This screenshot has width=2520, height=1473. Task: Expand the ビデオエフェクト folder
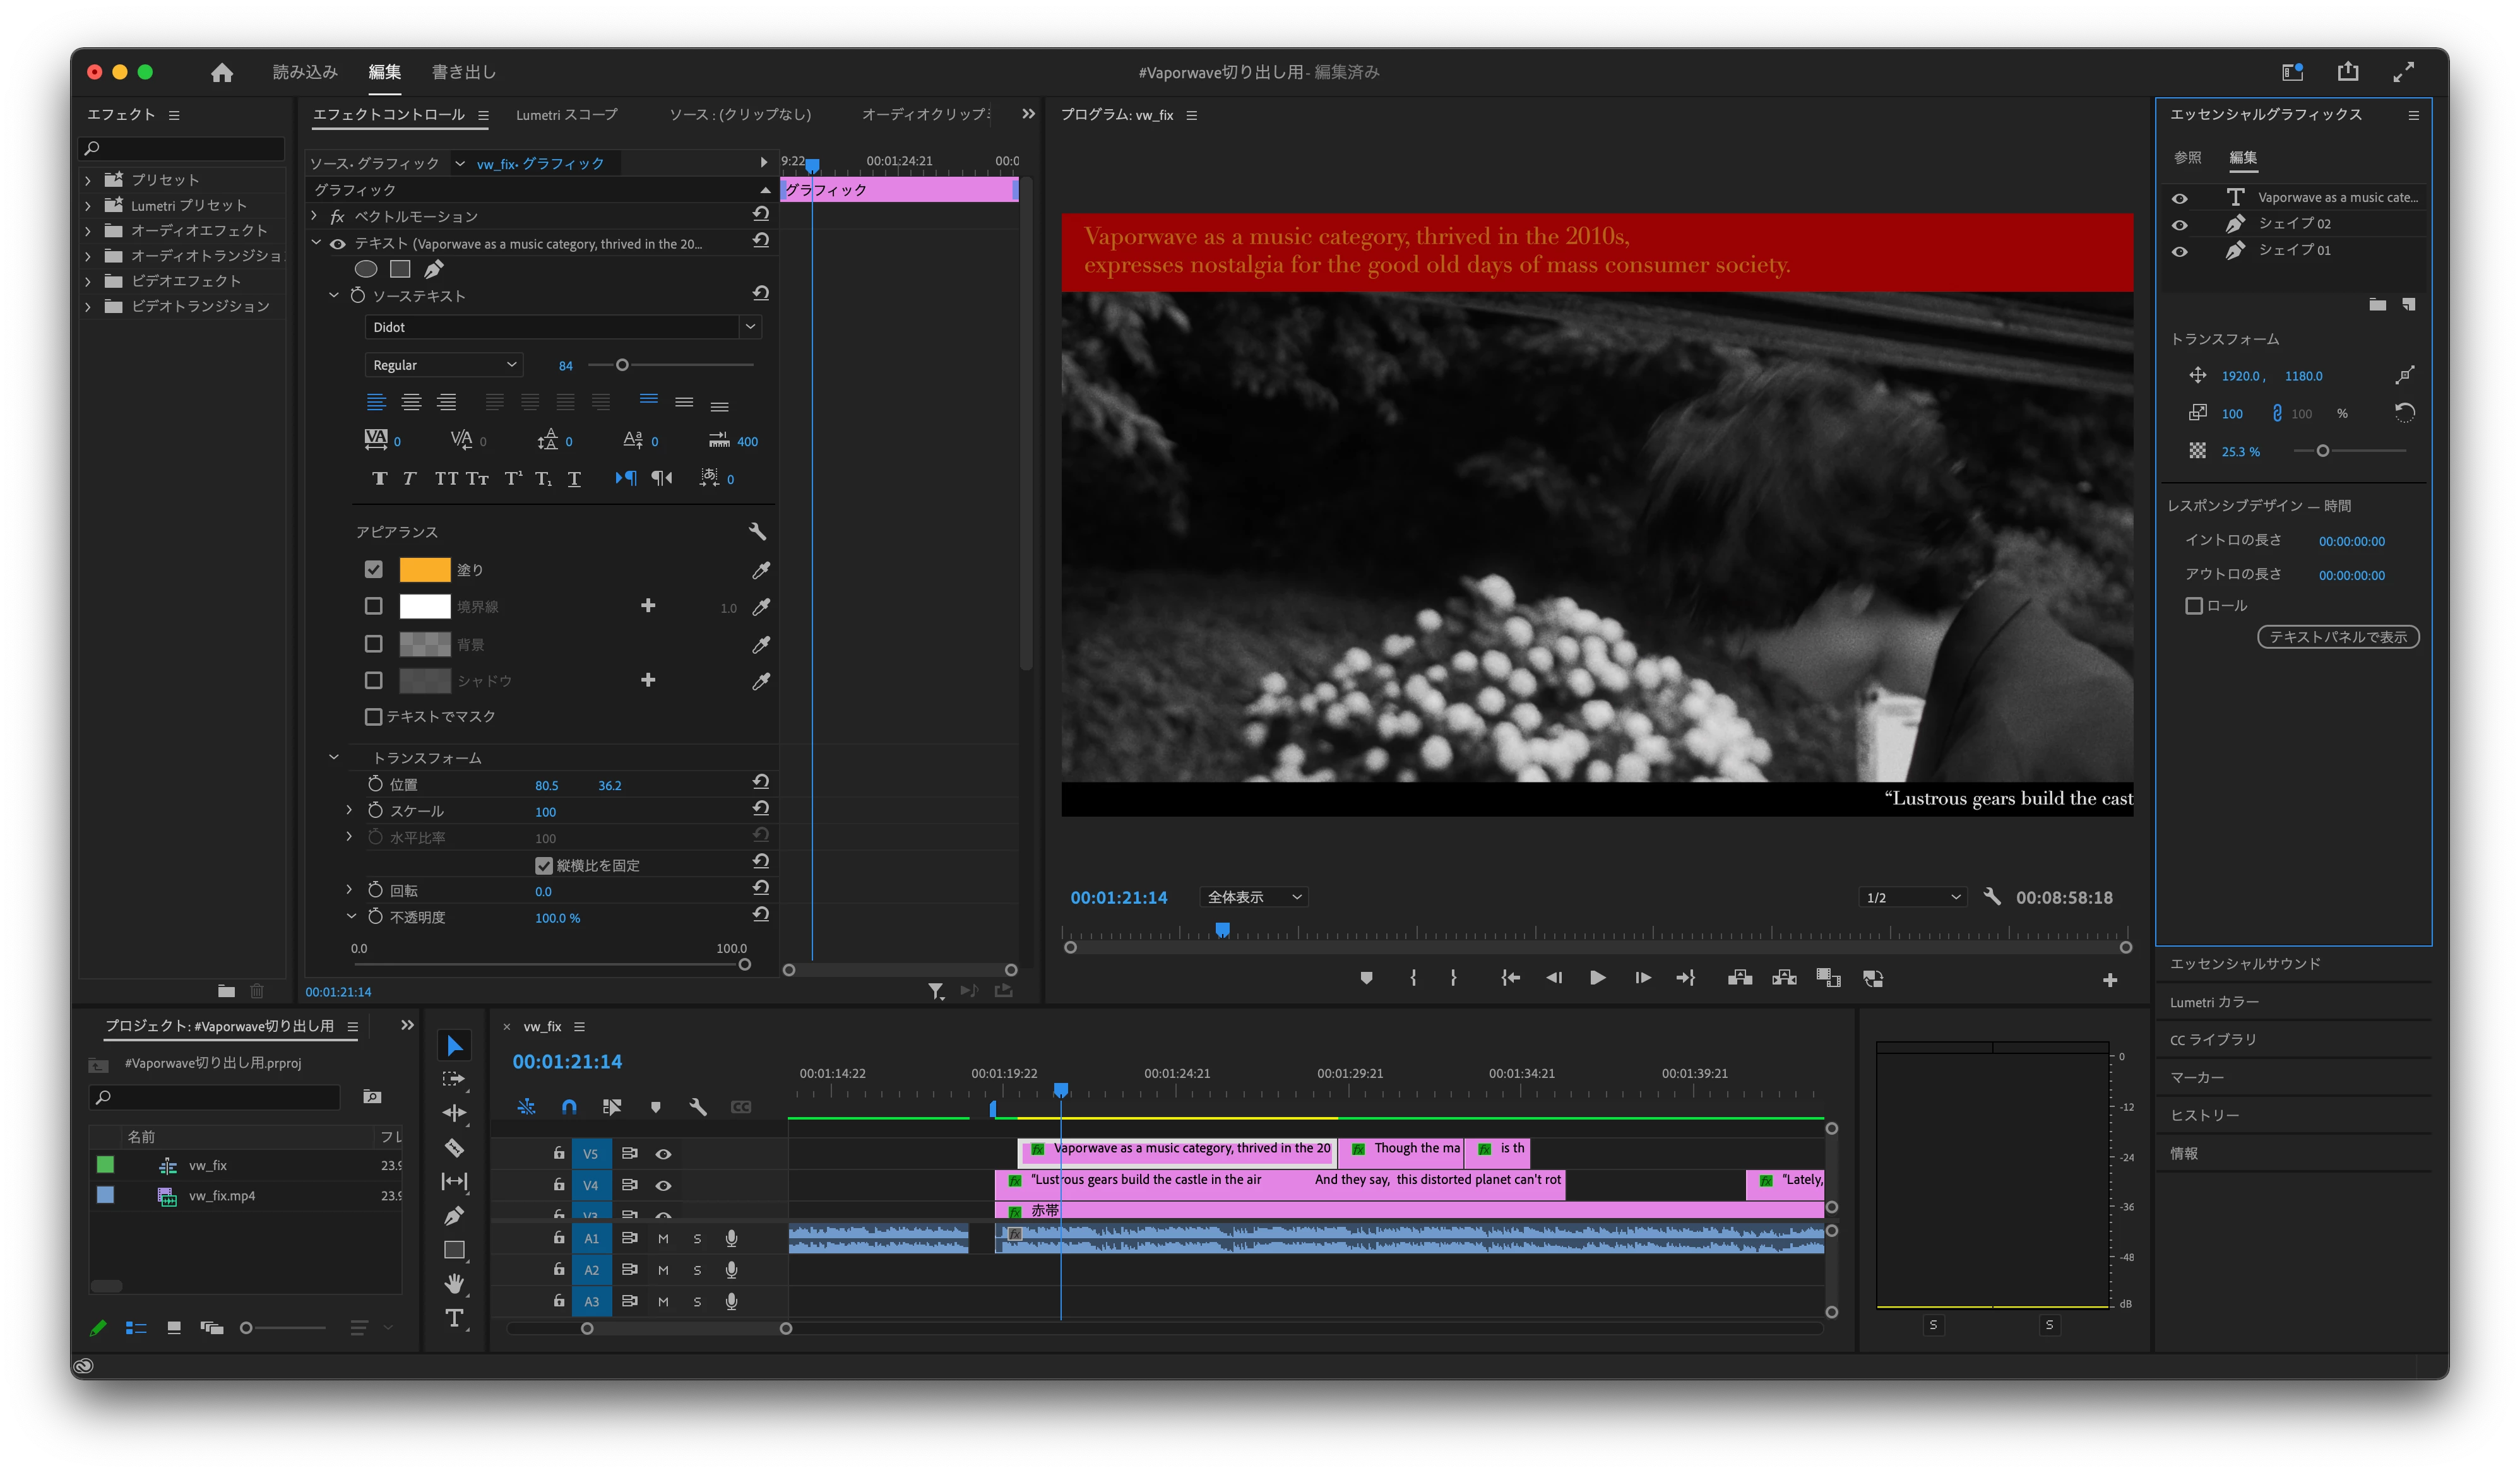88,281
